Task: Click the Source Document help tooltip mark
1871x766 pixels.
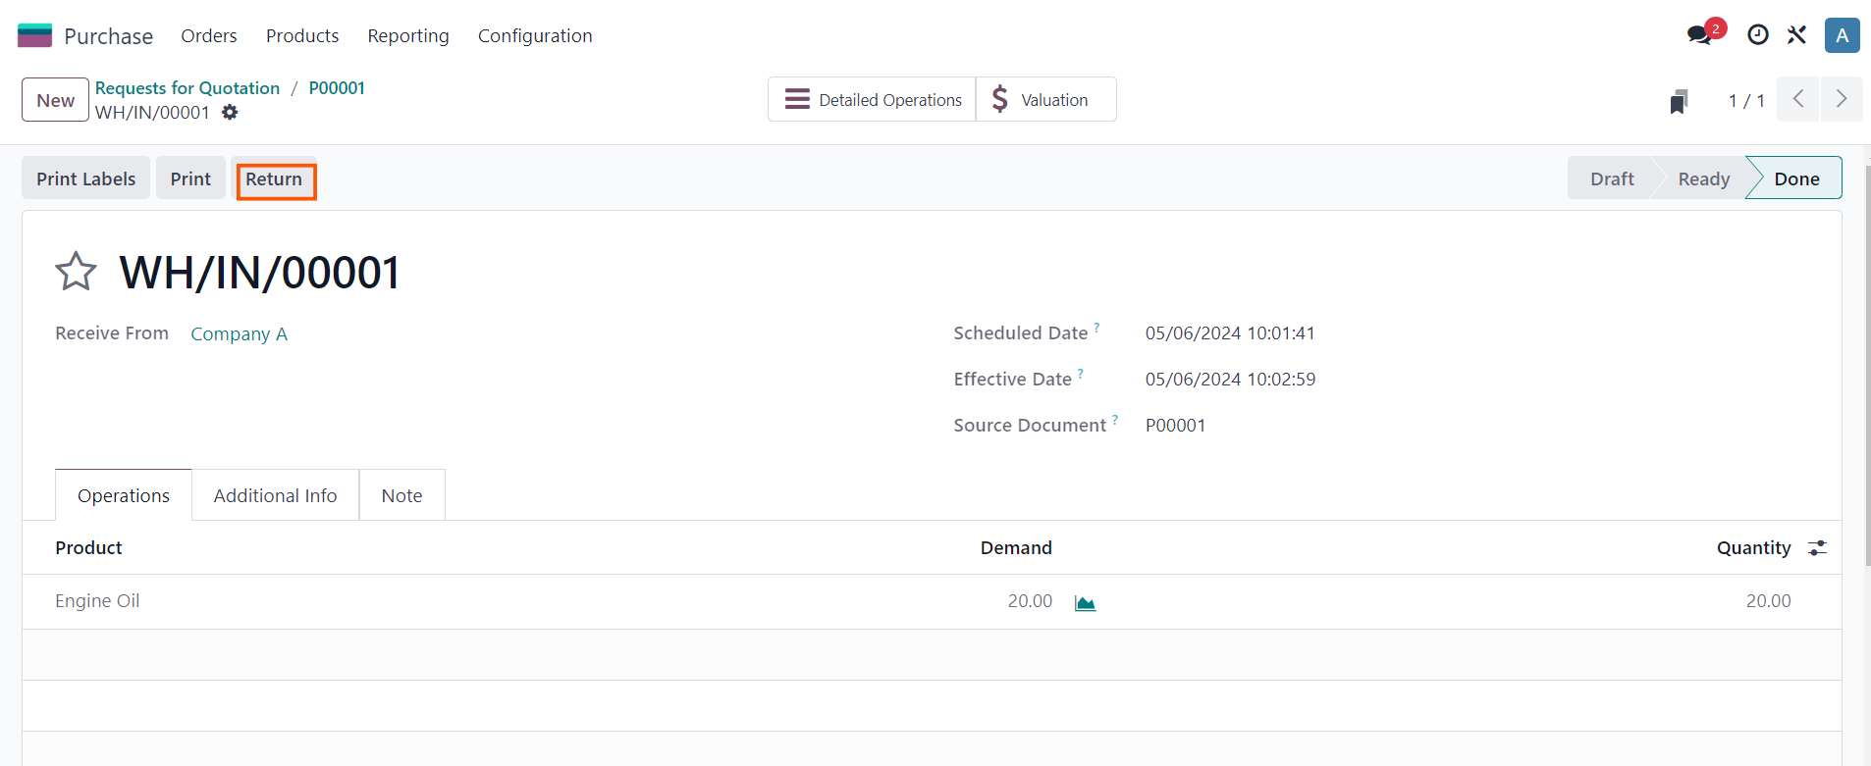Action: pyautogui.click(x=1115, y=419)
